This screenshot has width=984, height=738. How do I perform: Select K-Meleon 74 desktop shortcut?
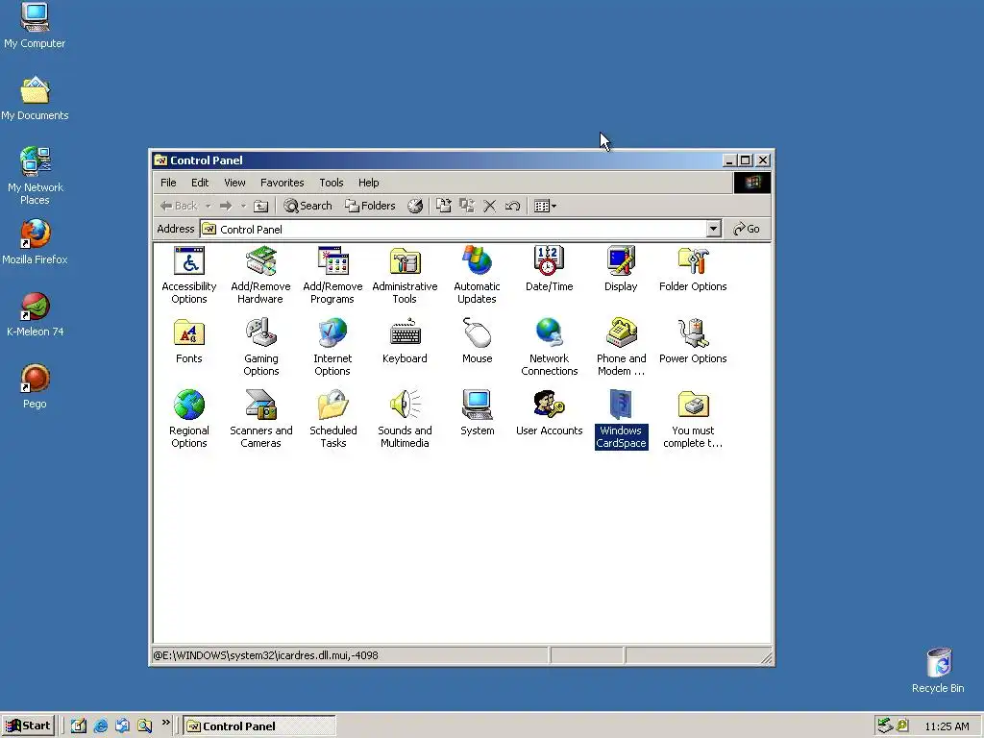pos(35,314)
